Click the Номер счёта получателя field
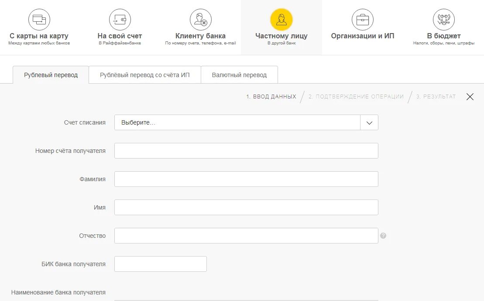This screenshot has height=301, width=484. pyautogui.click(x=246, y=151)
